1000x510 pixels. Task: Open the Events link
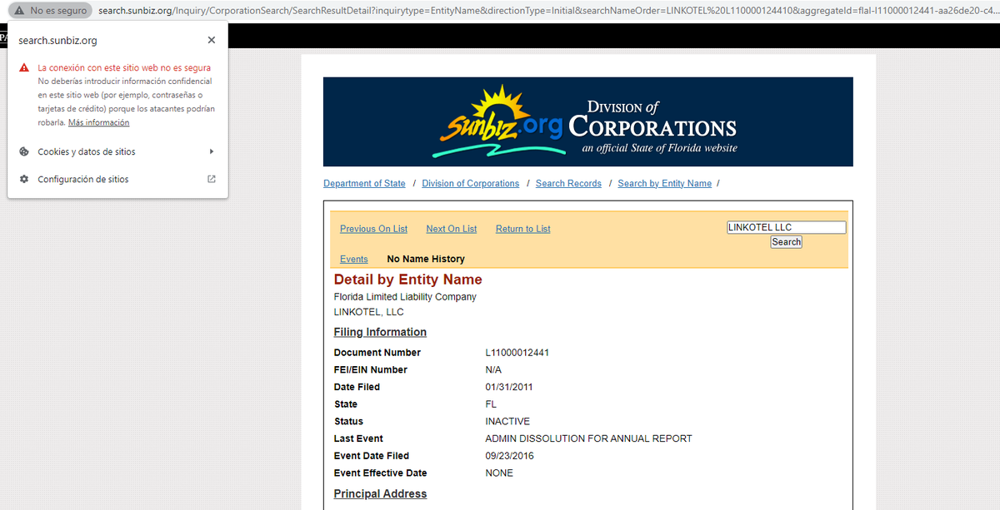(x=353, y=259)
